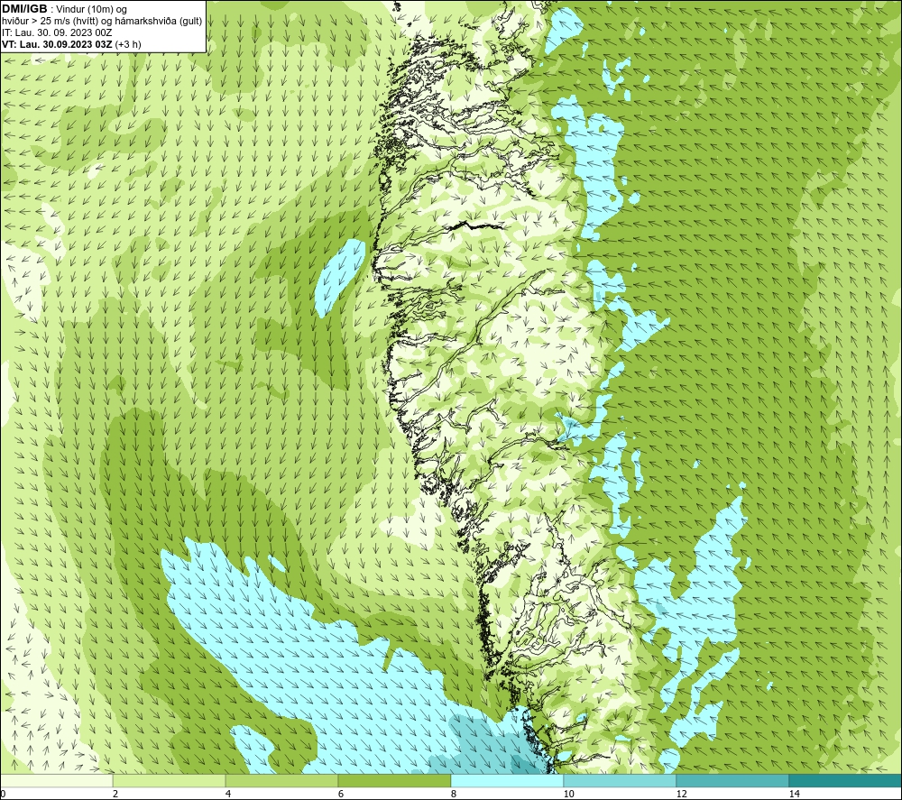Click the 'VT: Lau. 30.09.2023 03Z (+3 h)' line
The image size is (902, 800).
71,43
